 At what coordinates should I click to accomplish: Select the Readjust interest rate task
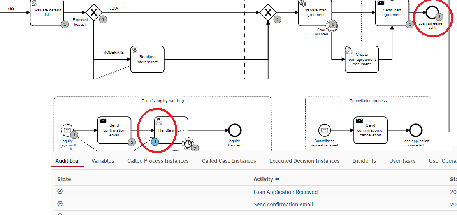(147, 59)
